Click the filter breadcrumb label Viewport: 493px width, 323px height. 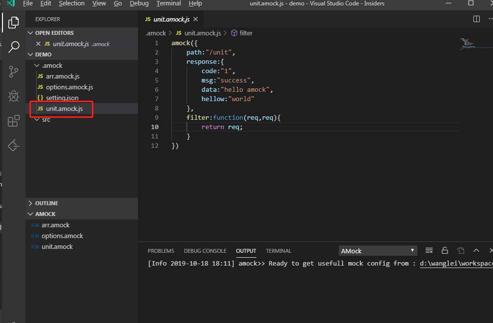[246, 33]
